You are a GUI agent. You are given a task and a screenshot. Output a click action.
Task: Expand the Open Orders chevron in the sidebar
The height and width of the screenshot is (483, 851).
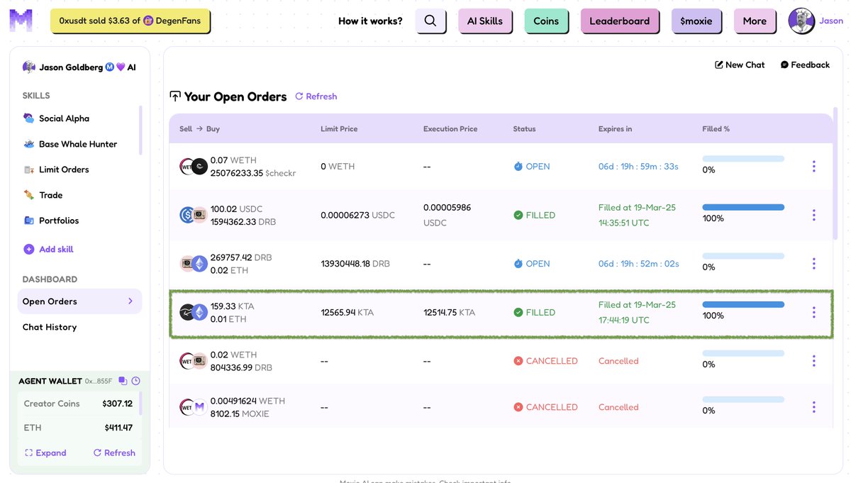tap(130, 301)
